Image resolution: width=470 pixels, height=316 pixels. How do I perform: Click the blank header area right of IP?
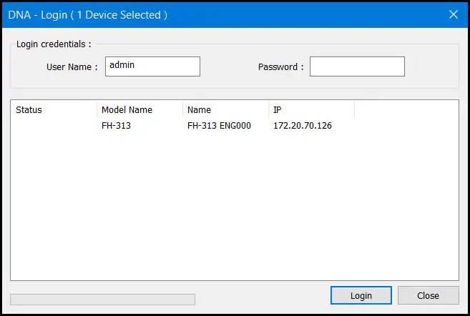click(406, 110)
